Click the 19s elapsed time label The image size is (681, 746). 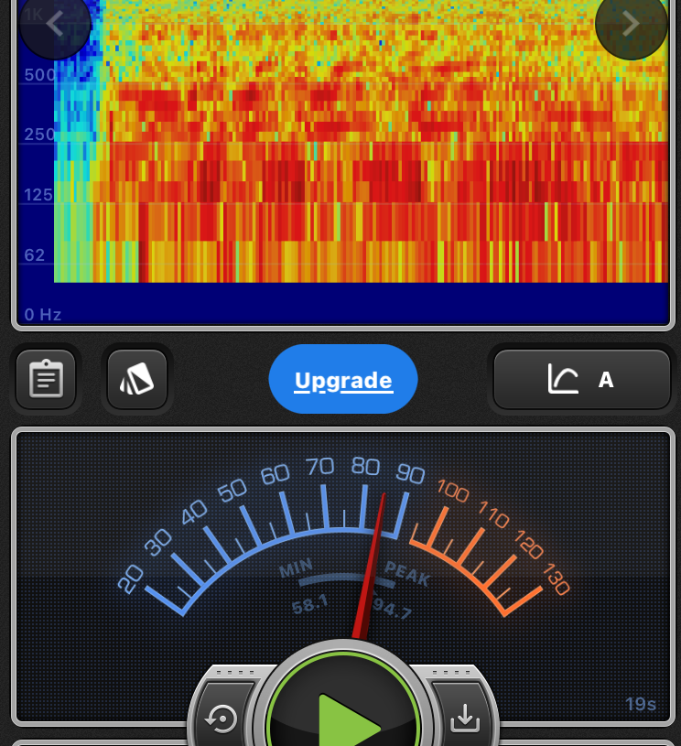(641, 704)
